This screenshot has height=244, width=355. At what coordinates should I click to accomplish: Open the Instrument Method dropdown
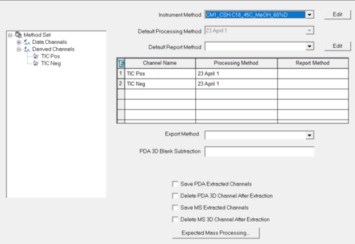click(310, 14)
